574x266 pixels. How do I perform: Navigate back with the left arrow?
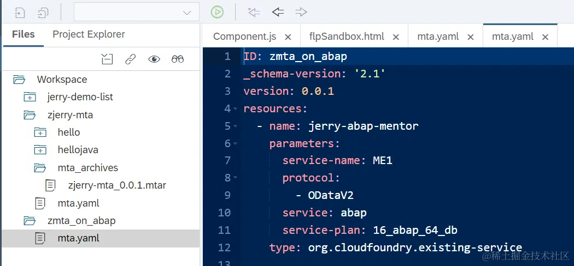278,12
